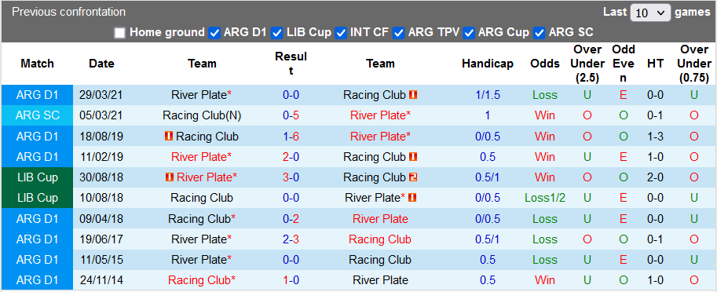The height and width of the screenshot is (292, 717).
Task: Select the date 19/06/17
Action: tap(101, 239)
